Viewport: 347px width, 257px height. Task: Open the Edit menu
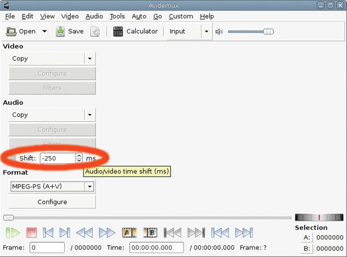tap(27, 16)
